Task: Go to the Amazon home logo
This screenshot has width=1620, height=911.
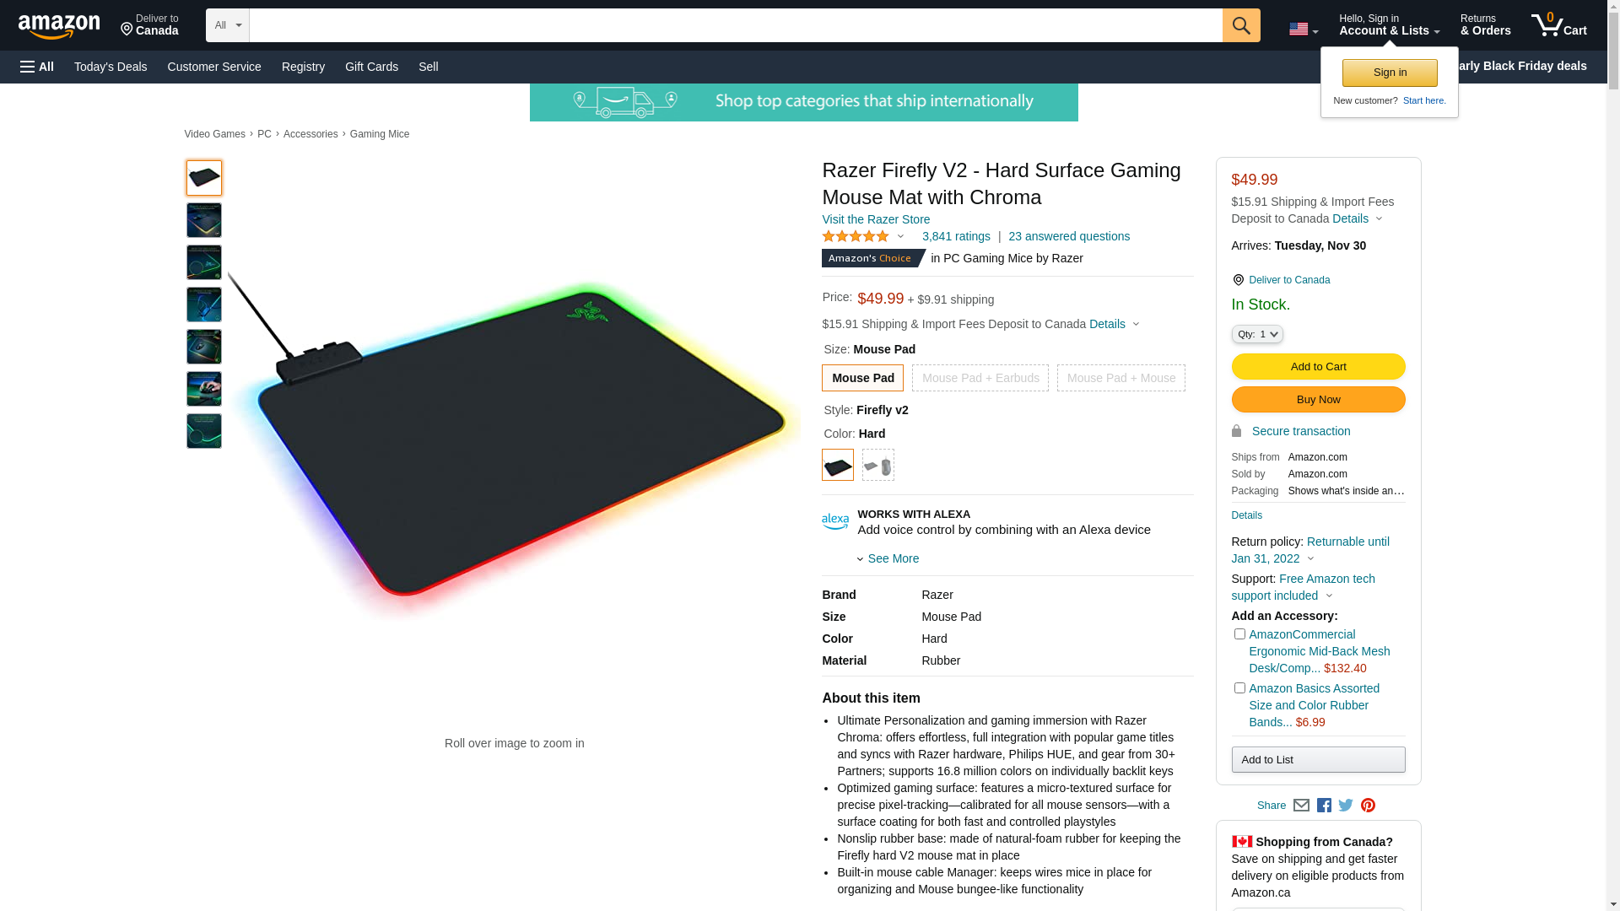Action: coord(59,26)
